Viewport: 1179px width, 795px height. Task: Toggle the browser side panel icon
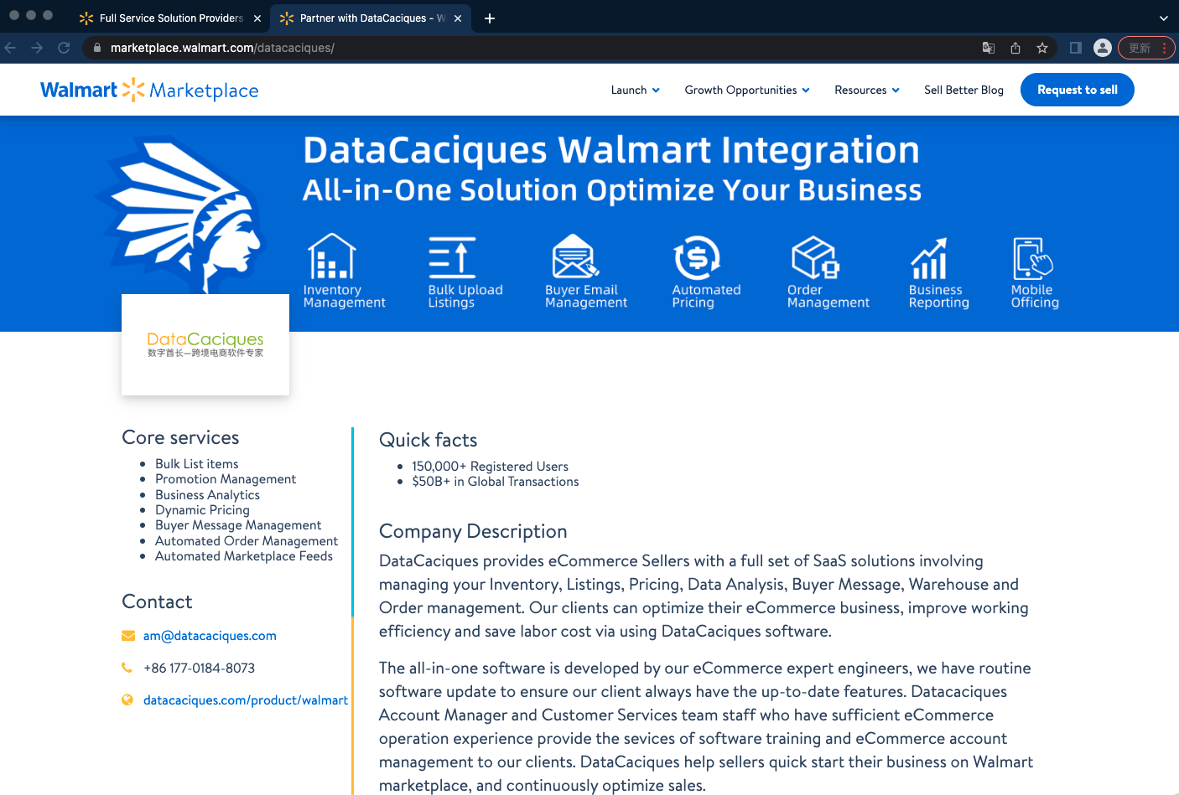point(1076,48)
